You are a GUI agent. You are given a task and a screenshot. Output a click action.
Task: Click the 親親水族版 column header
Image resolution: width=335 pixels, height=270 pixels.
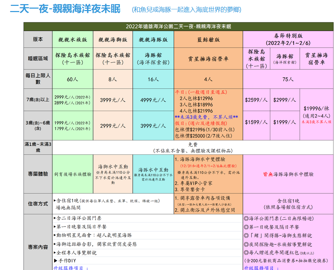click(x=73, y=40)
